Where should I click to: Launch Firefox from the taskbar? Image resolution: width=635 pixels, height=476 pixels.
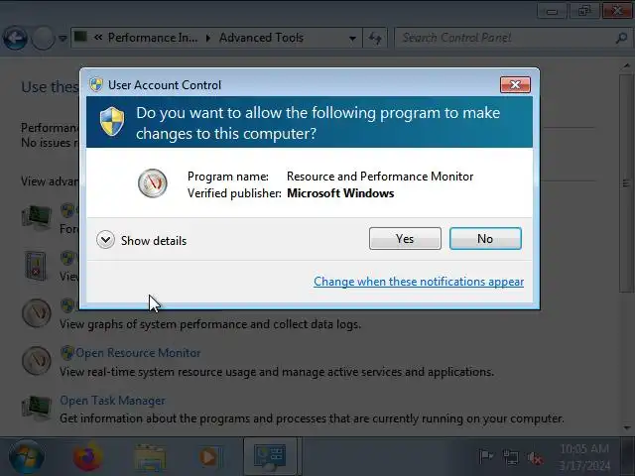point(87,457)
